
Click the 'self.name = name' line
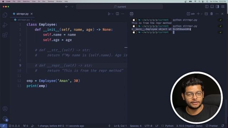[59, 35]
